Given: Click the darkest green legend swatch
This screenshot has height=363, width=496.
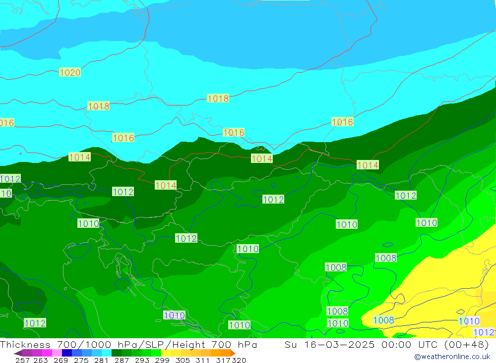Looking at the screenshot, I should [117, 353].
